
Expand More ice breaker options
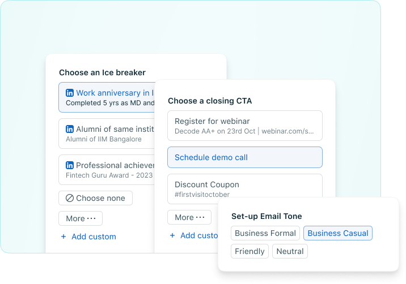tap(81, 218)
